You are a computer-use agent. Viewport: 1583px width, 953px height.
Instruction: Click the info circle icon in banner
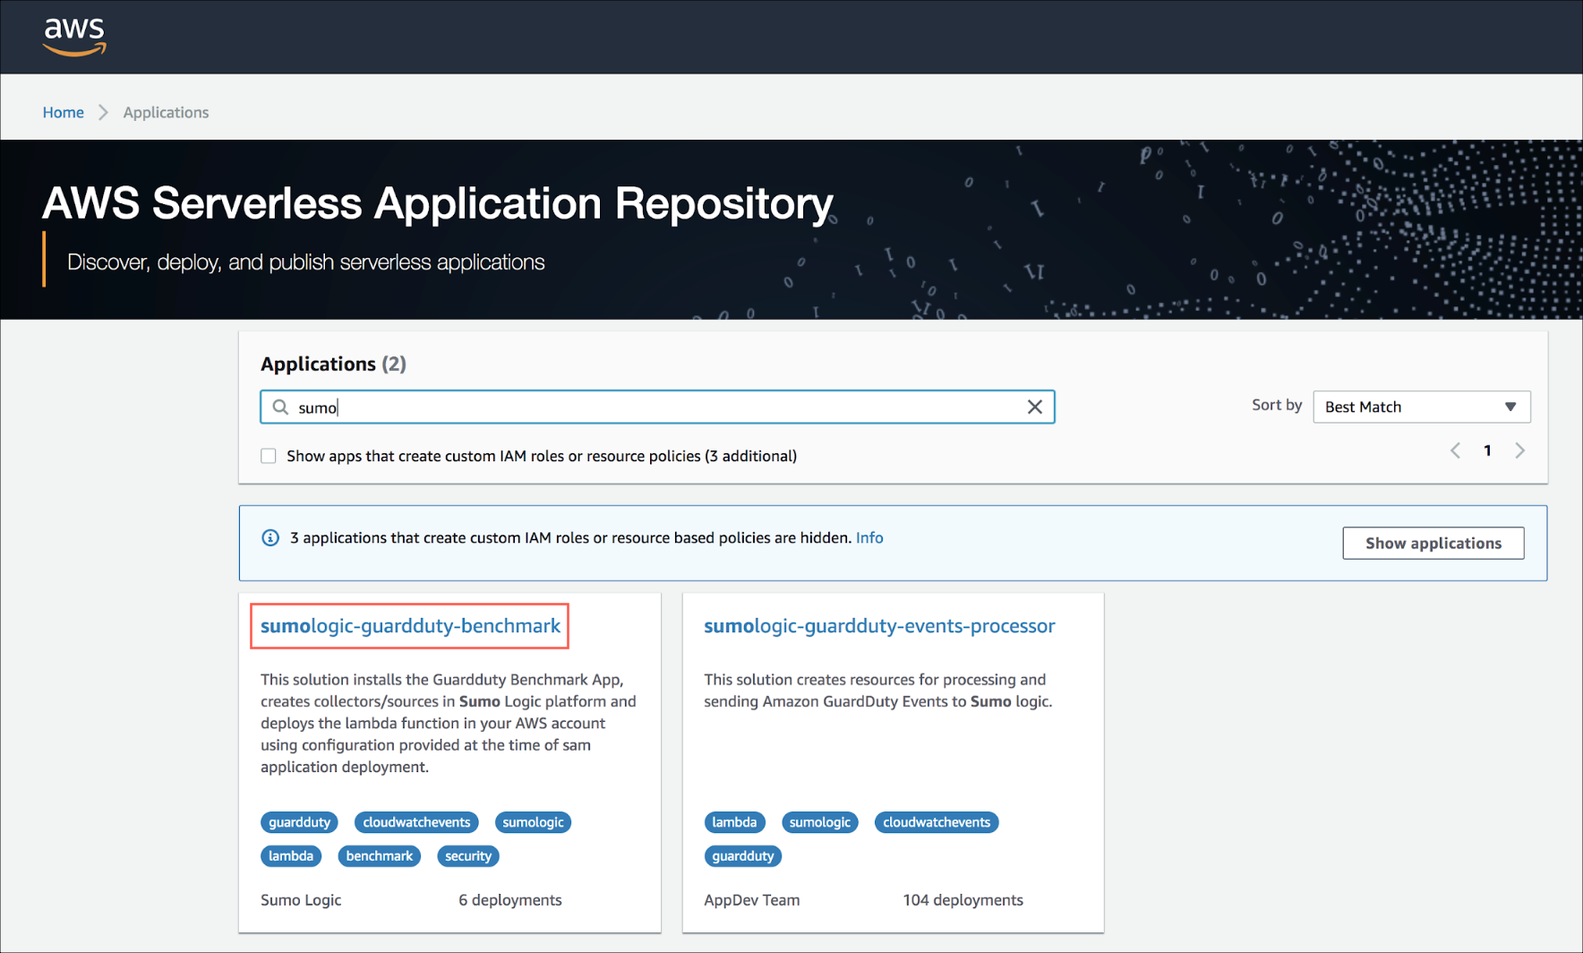click(x=270, y=537)
